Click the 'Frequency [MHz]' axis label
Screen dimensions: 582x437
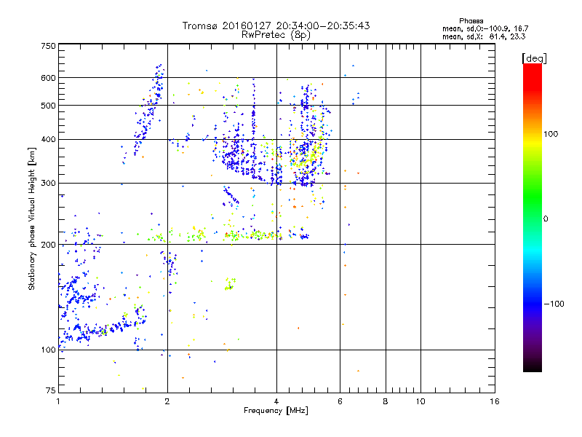[276, 411]
